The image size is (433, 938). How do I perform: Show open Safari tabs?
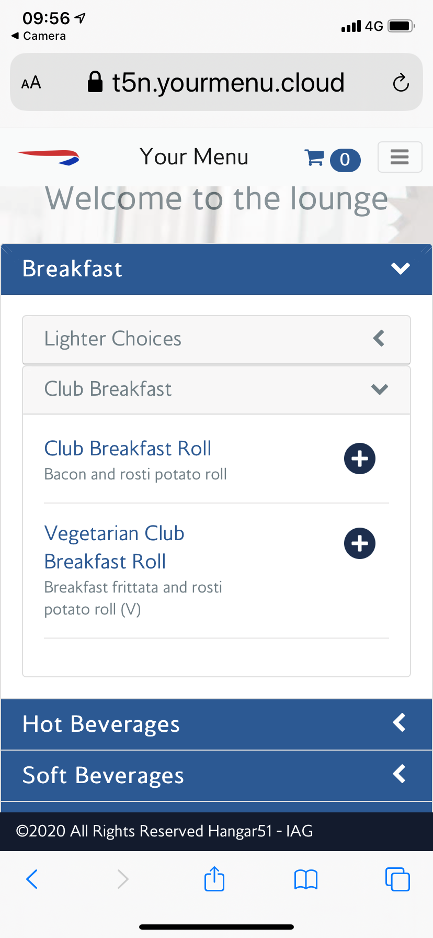click(x=397, y=879)
